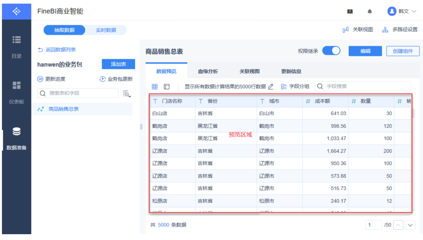Viewport: 423px width, 240px height.
Task: Click 业务包更新 package update
Action: click(x=116, y=79)
